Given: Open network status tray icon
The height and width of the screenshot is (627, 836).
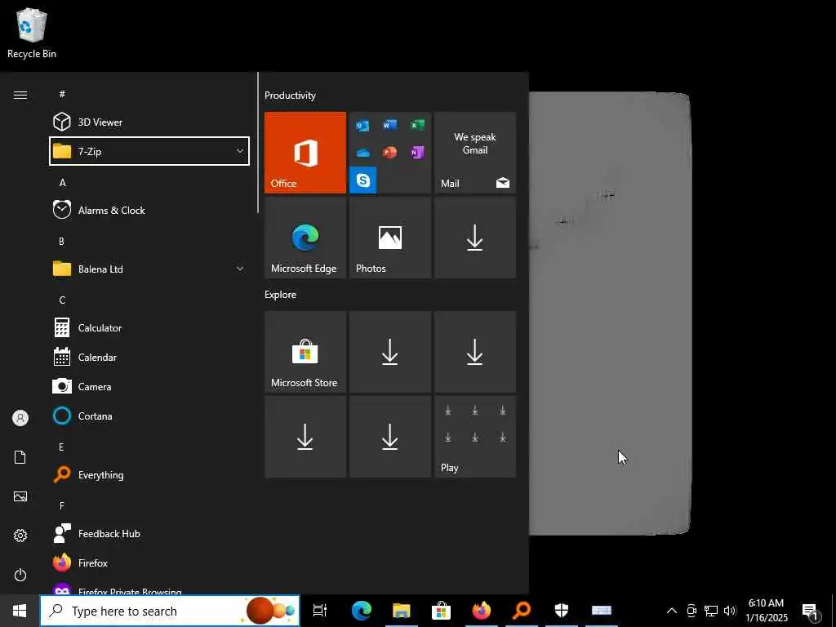Looking at the screenshot, I should (x=711, y=611).
